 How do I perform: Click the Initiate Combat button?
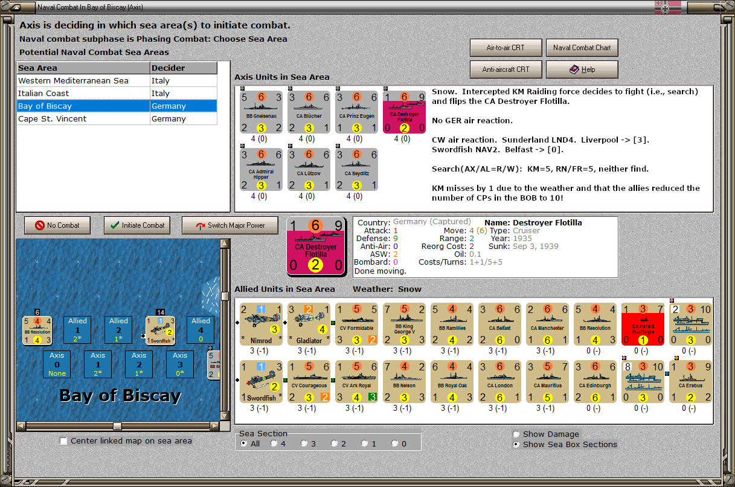137,225
